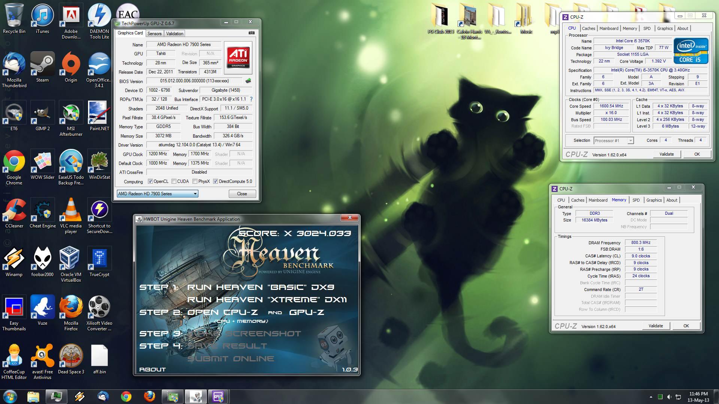Launch Origin from the desktop
719x404 pixels.
tap(71, 67)
